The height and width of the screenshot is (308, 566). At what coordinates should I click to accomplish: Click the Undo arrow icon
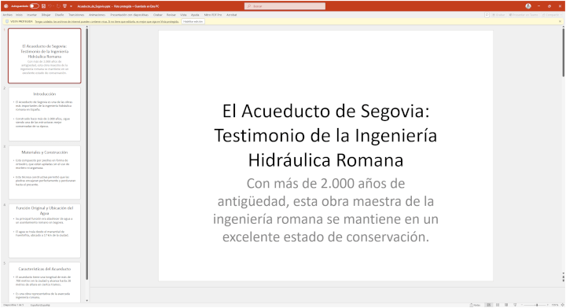pos(50,5)
